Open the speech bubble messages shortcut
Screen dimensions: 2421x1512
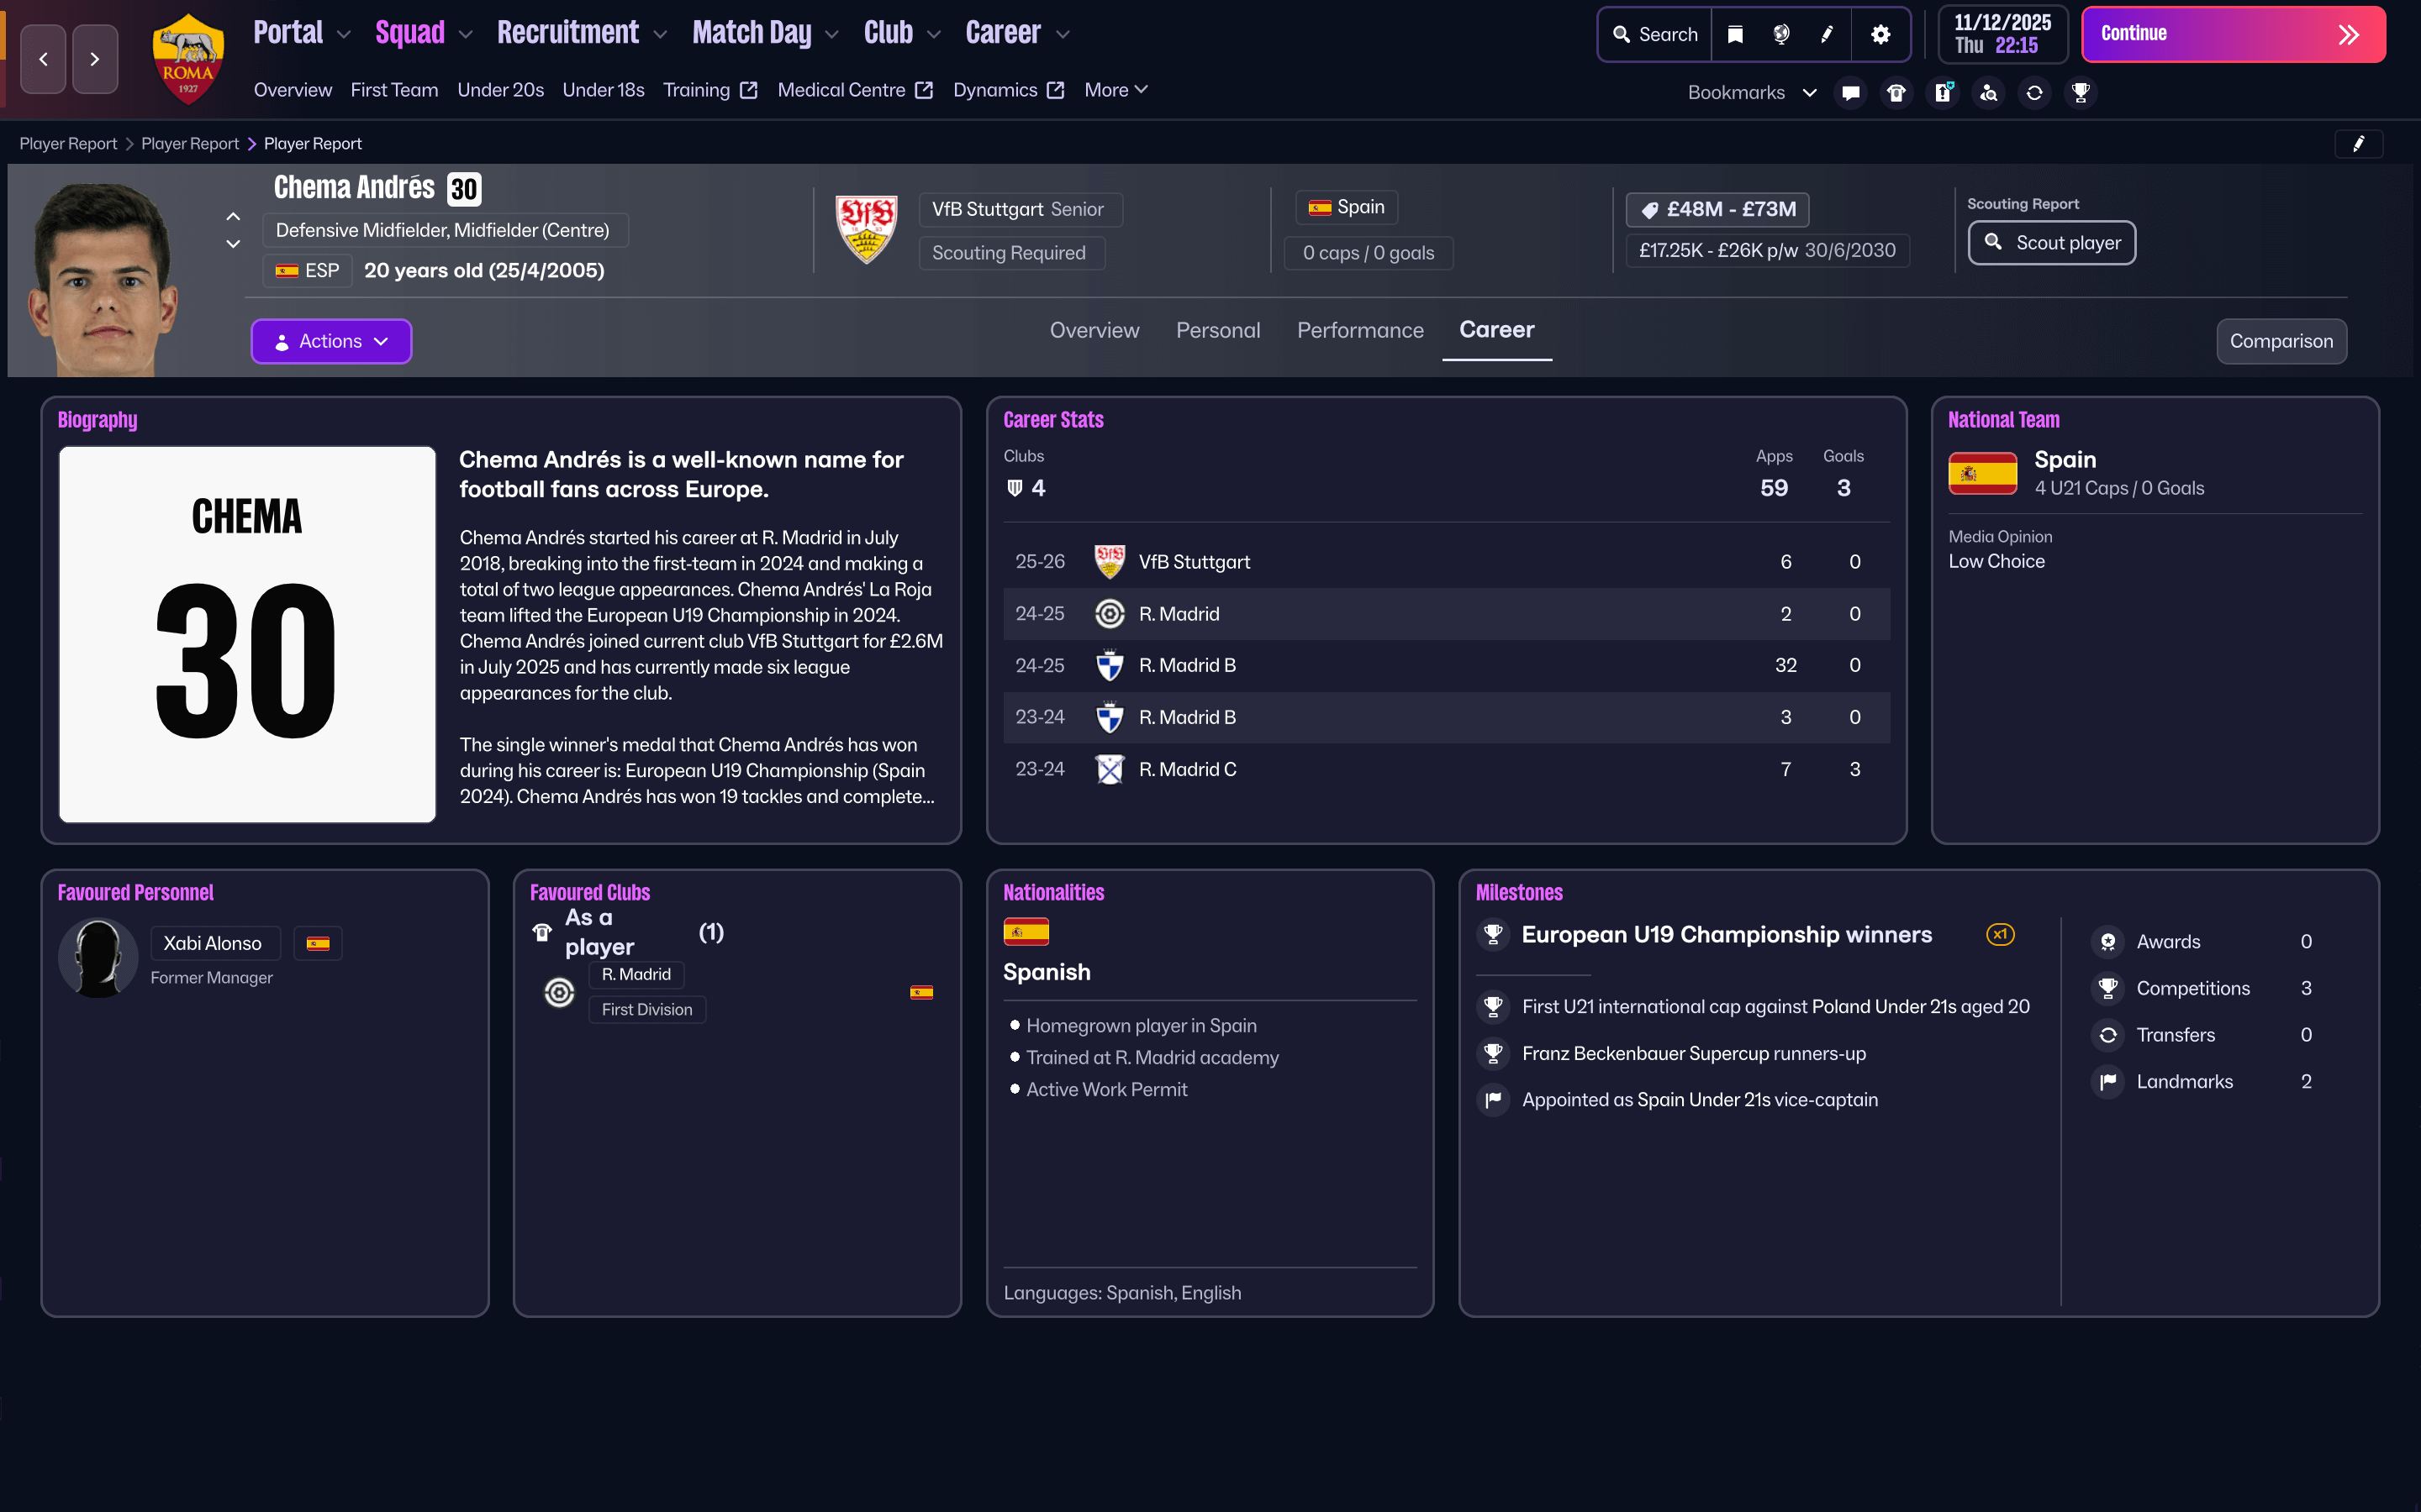[x=1851, y=92]
